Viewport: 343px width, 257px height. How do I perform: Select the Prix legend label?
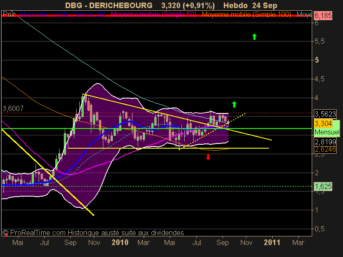(x=9, y=15)
